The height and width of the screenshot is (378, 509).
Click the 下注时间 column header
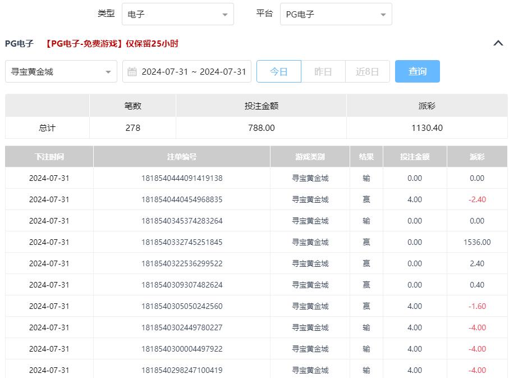pos(49,157)
